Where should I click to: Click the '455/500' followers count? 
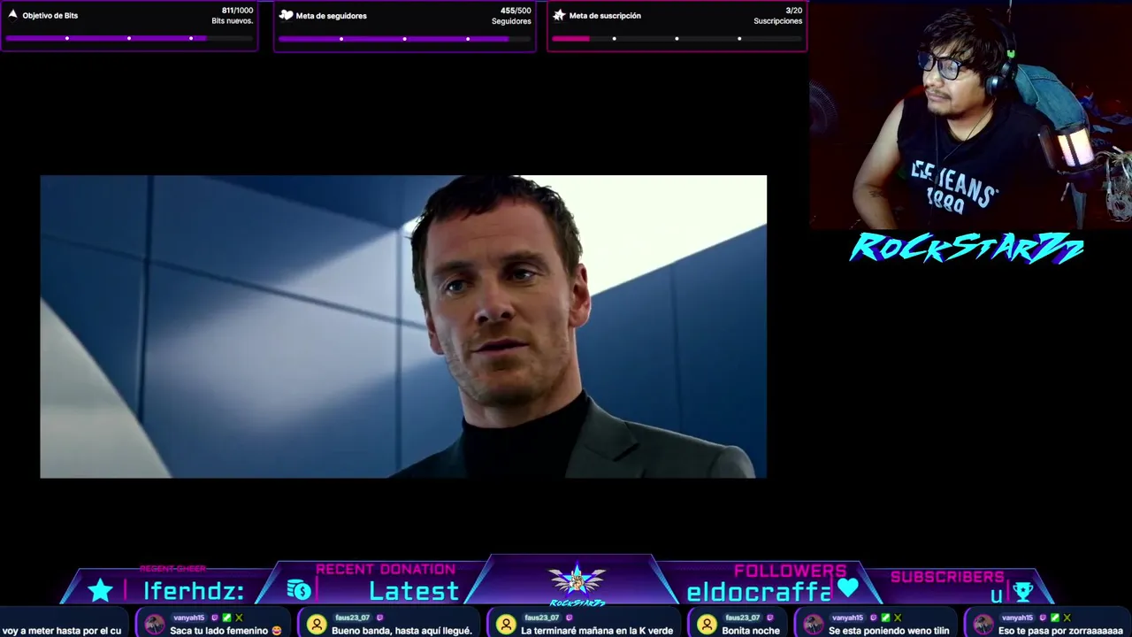[x=516, y=11]
